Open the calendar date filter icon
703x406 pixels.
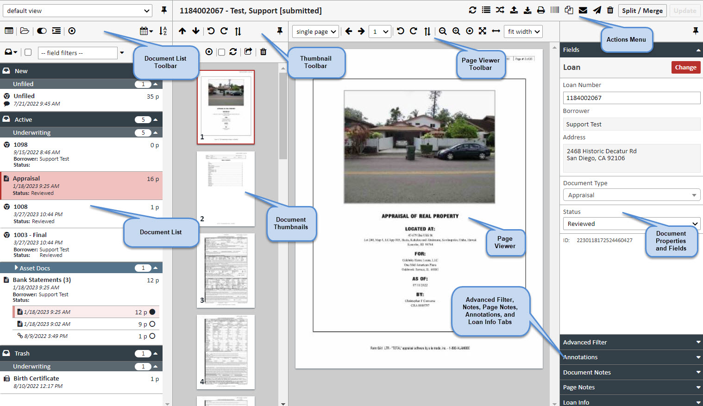(x=146, y=31)
